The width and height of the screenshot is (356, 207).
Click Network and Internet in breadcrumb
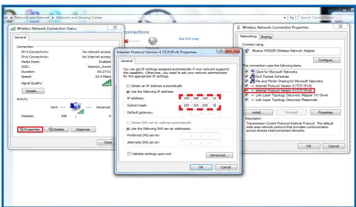[32, 17]
